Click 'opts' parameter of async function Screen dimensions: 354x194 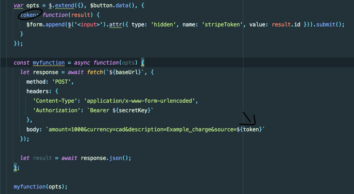coord(128,63)
